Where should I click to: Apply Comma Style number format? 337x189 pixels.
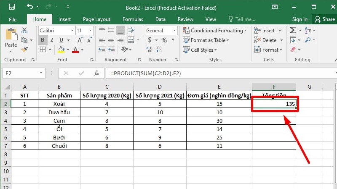tap(173, 40)
